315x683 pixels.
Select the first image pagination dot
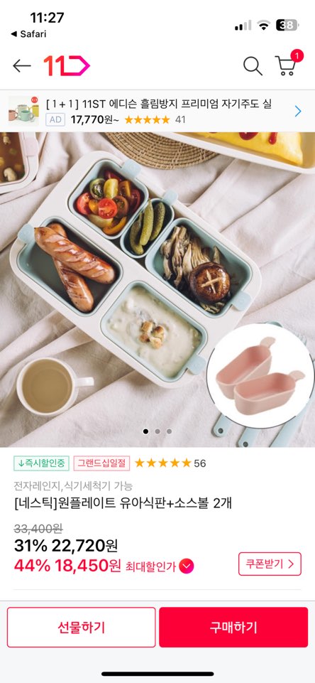pos(145,431)
